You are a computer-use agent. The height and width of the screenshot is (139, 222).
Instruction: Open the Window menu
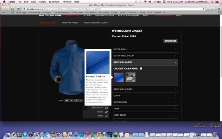[67, 2]
